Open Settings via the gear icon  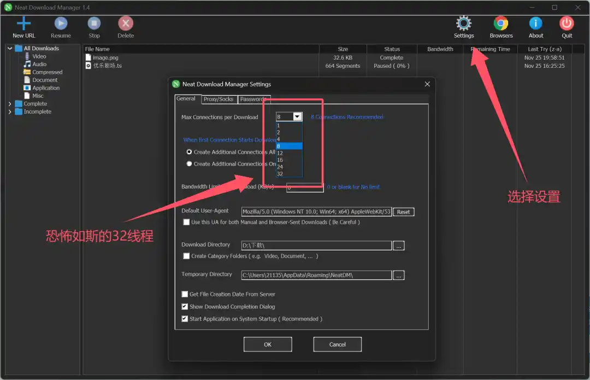(463, 23)
